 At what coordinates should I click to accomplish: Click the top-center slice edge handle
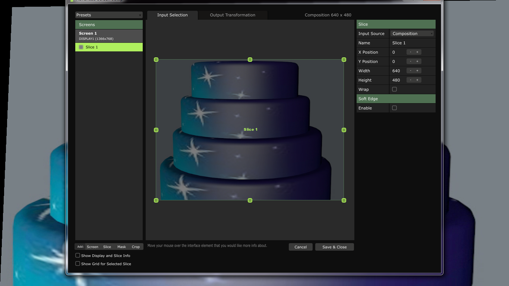coord(250,60)
